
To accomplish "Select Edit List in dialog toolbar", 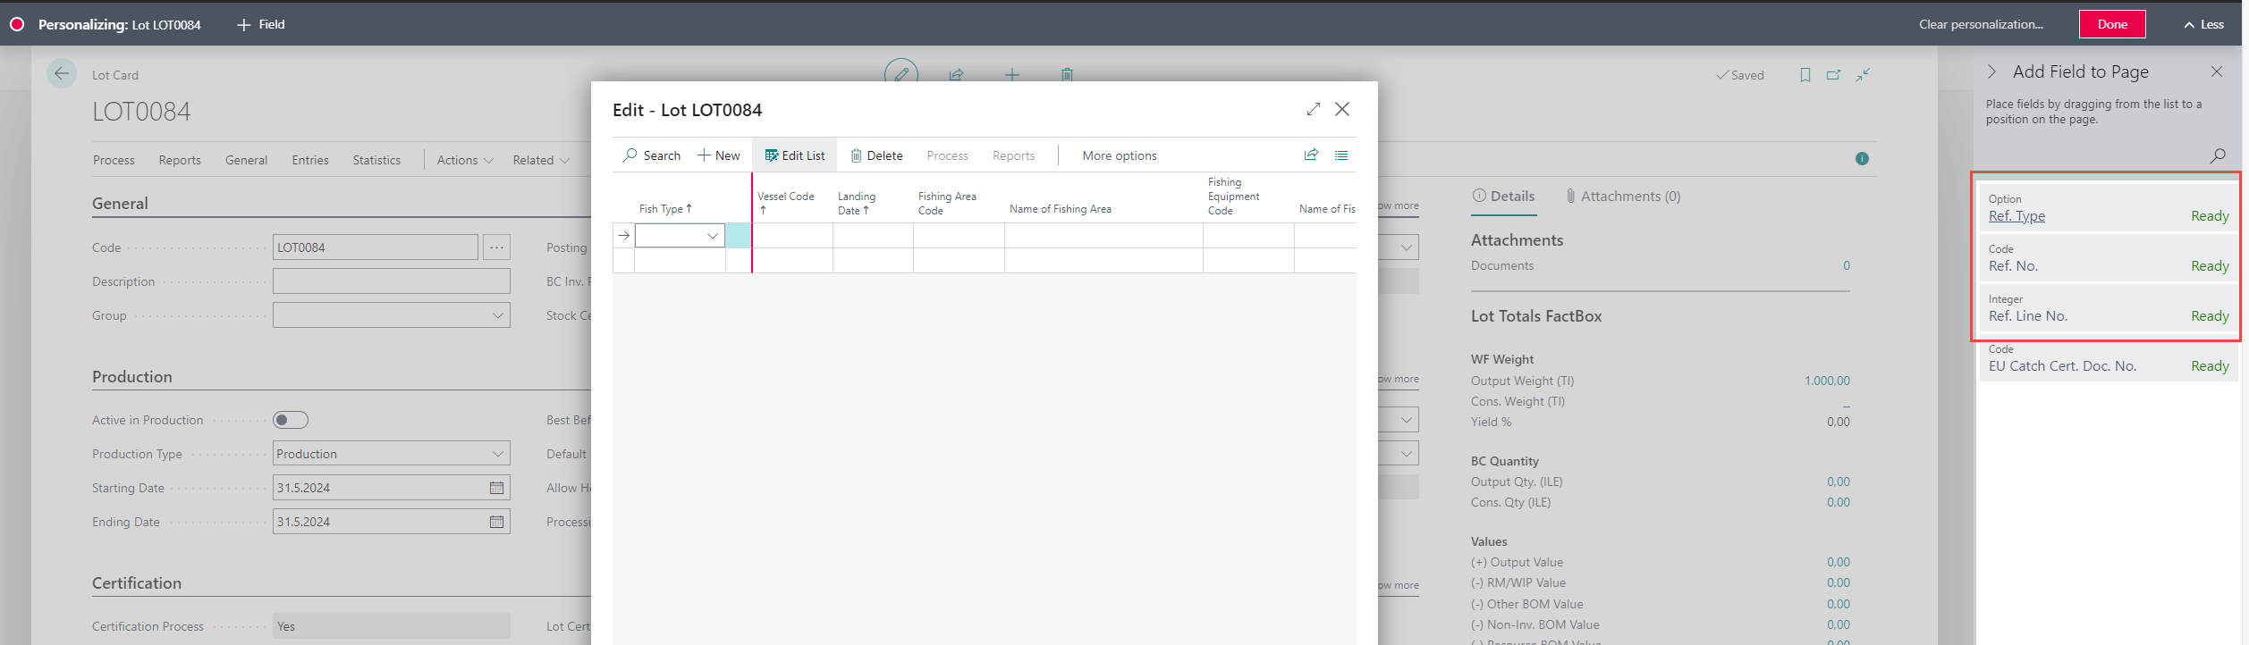I will tap(794, 155).
